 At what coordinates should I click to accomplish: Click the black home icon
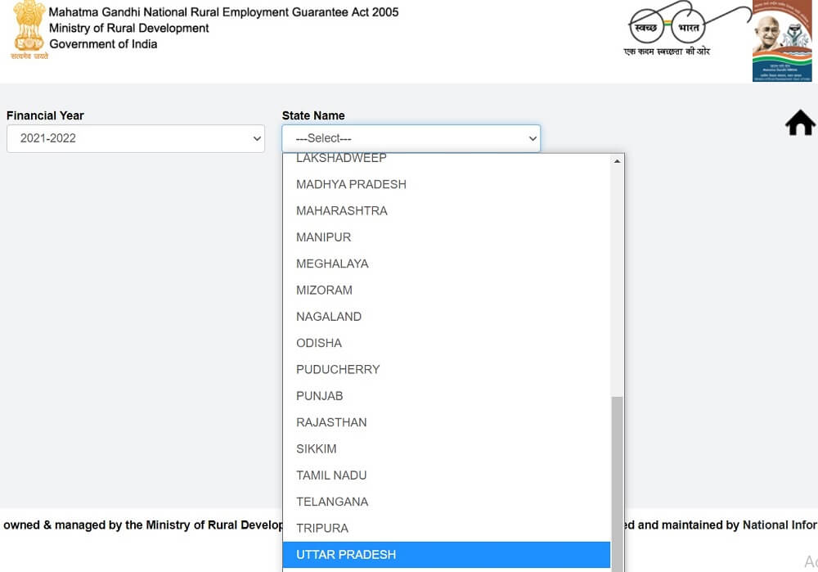(x=800, y=124)
